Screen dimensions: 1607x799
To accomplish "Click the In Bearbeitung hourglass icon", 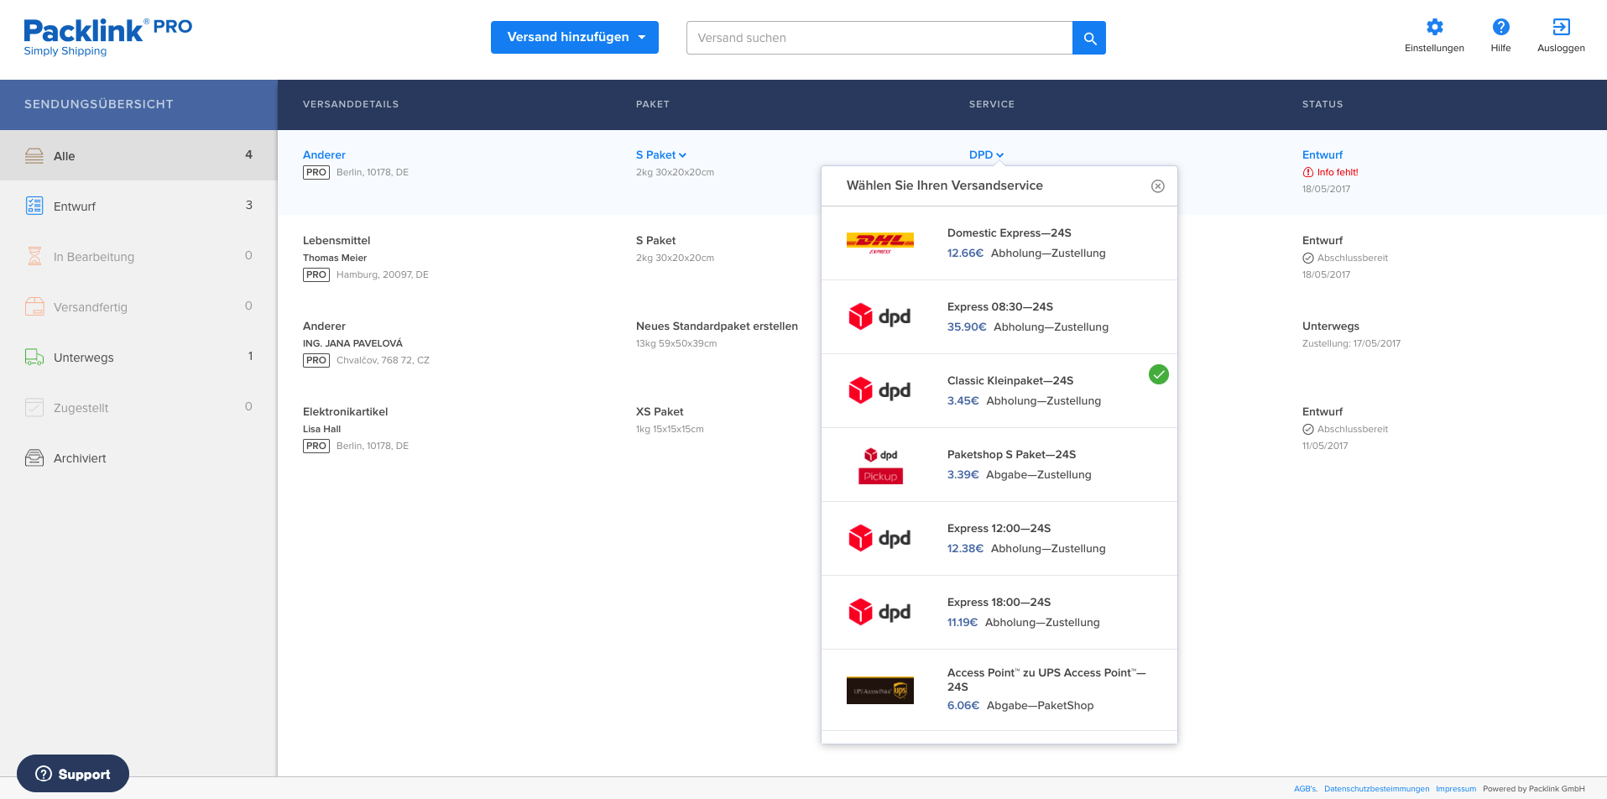I will coord(34,256).
